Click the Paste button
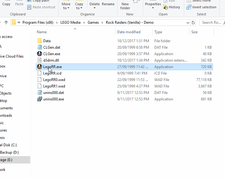225x178 pixels. click(x=19, y=4)
